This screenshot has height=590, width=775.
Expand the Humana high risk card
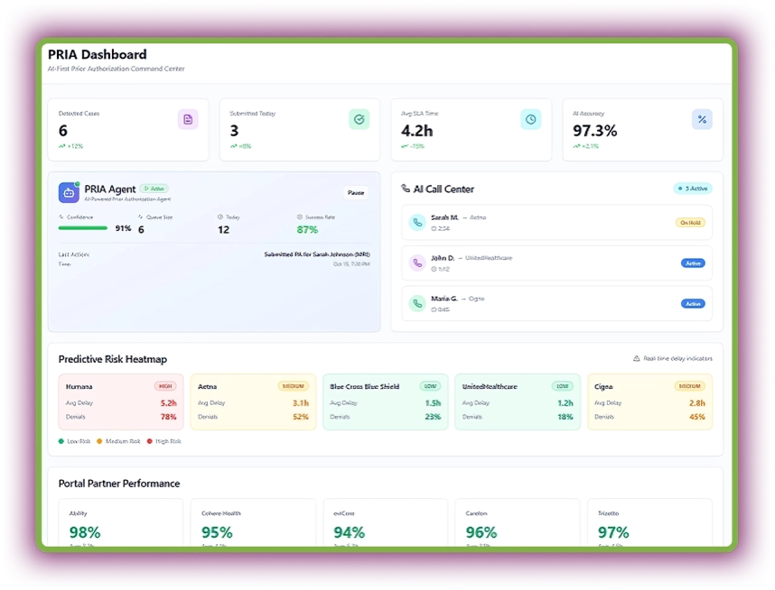tap(120, 401)
